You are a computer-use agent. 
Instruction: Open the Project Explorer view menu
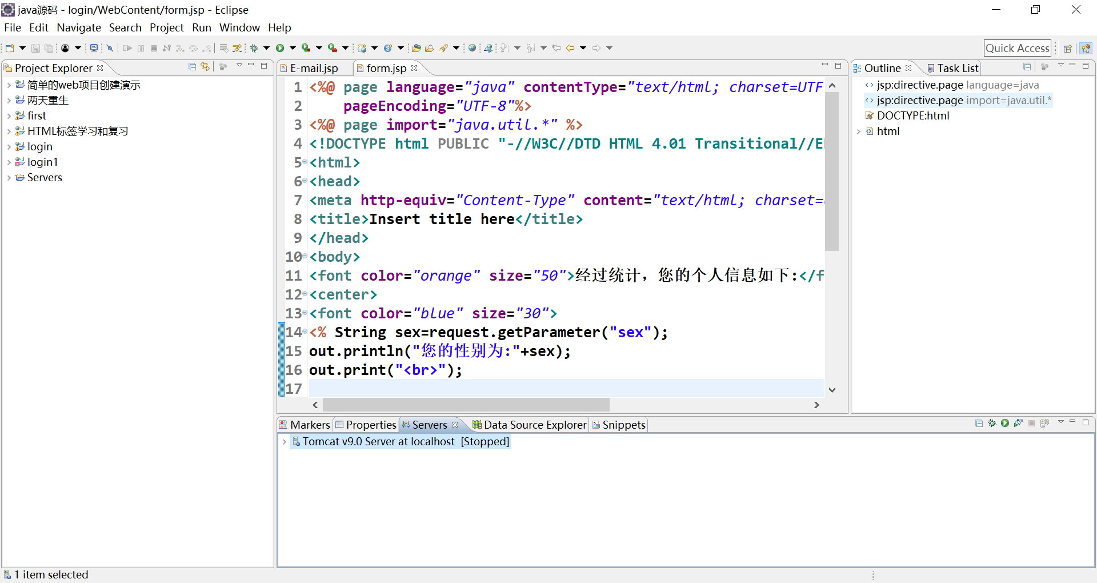point(239,66)
